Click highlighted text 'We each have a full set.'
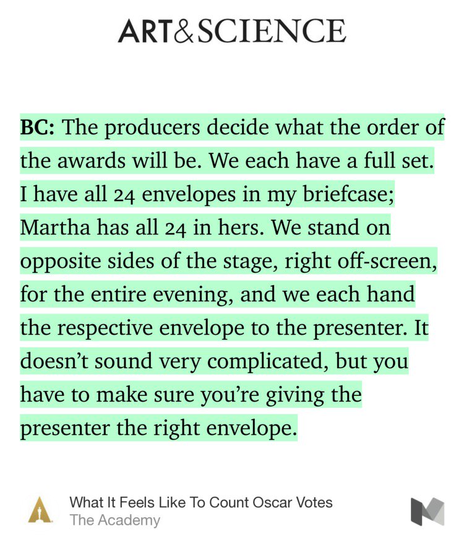This screenshot has width=464, height=550. (x=322, y=160)
